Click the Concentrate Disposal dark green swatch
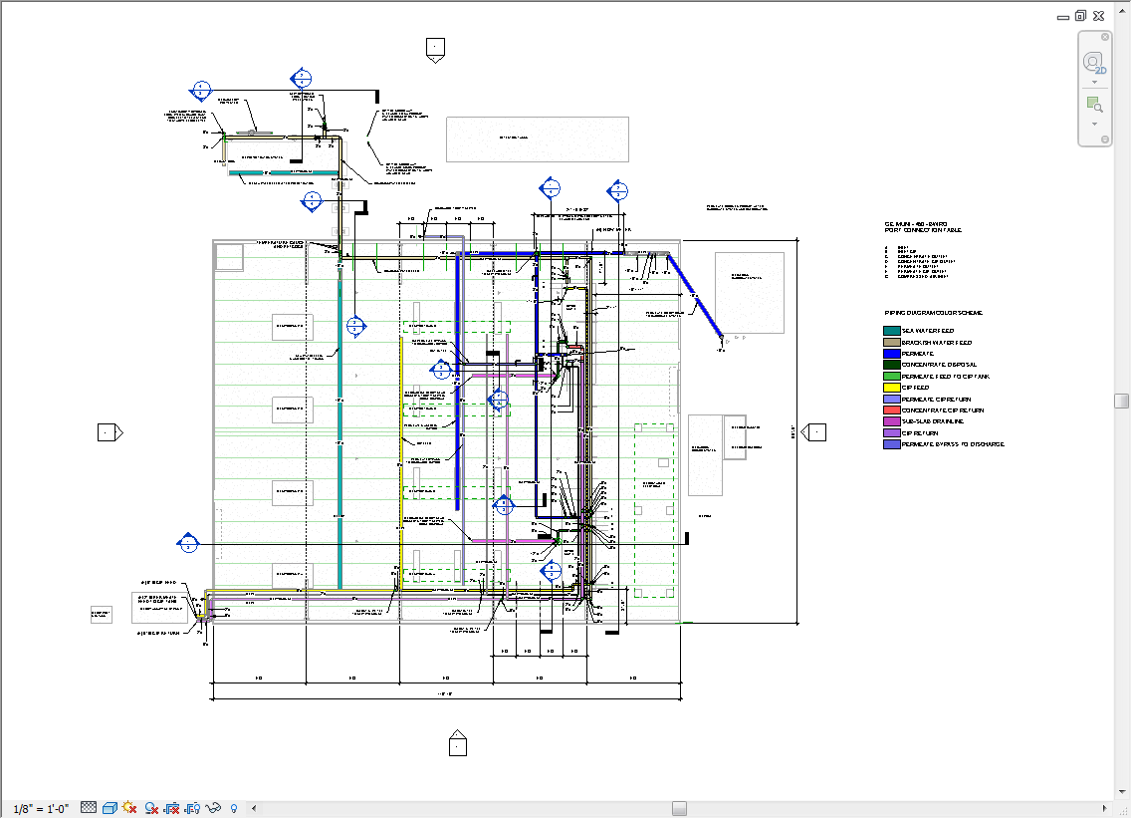1132x819 pixels. tap(892, 365)
